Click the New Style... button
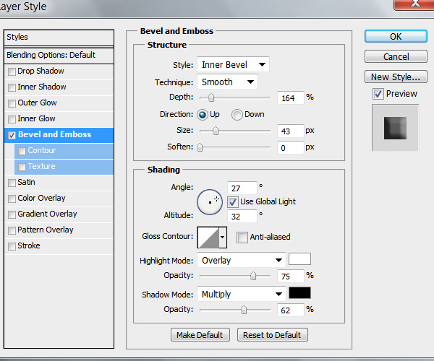The image size is (434, 361). click(396, 77)
